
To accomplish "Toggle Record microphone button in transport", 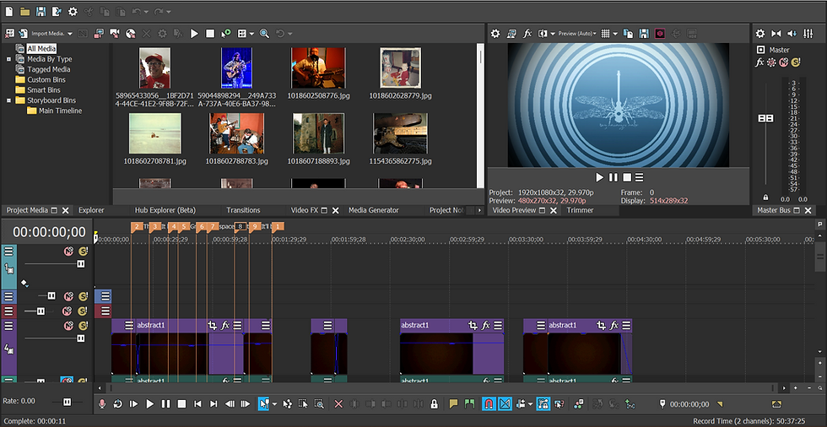I will pyautogui.click(x=102, y=404).
